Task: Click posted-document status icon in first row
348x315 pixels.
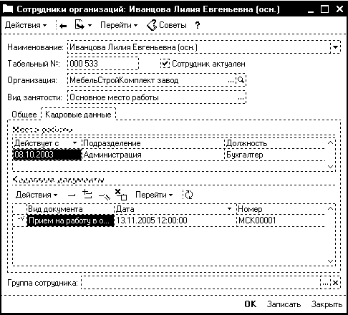Action: [21, 218]
